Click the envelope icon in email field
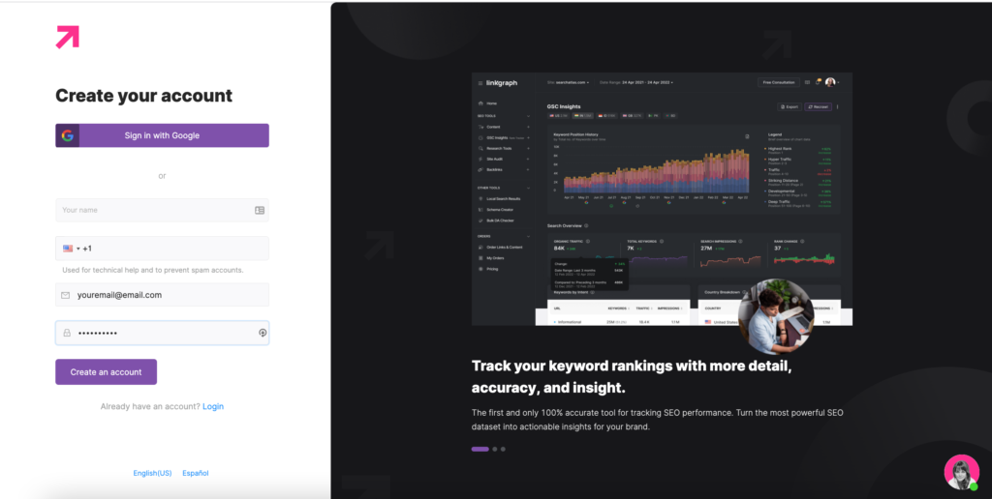Image resolution: width=992 pixels, height=499 pixels. click(x=65, y=295)
